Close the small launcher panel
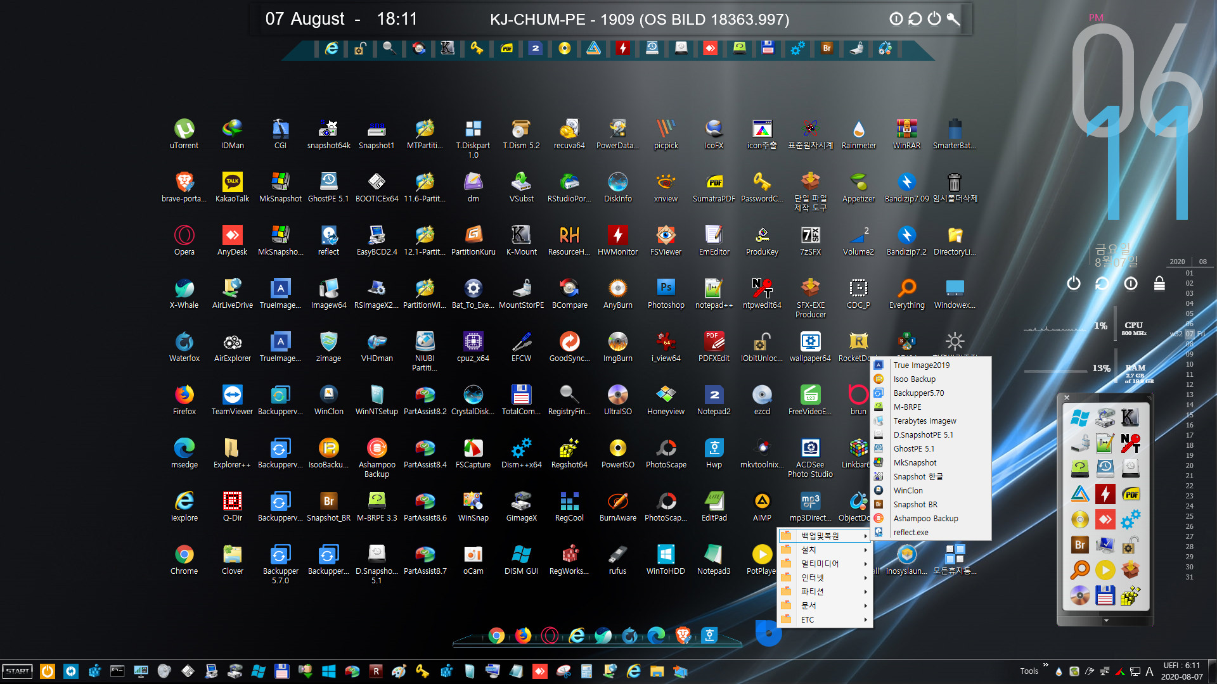 coord(1067,398)
